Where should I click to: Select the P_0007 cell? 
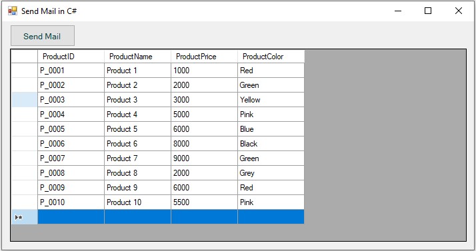point(71,158)
